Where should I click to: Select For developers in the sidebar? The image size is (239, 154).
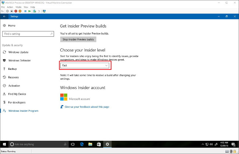pyautogui.click(x=17, y=103)
